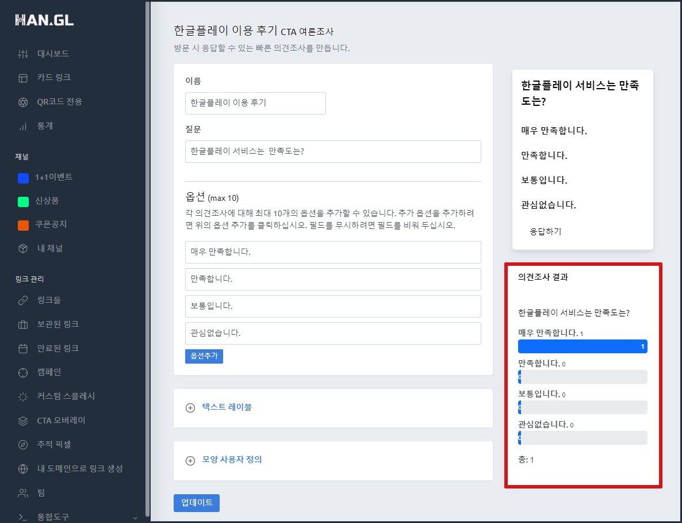Click the 카드 링크 layout icon
The image size is (682, 523).
(23, 78)
